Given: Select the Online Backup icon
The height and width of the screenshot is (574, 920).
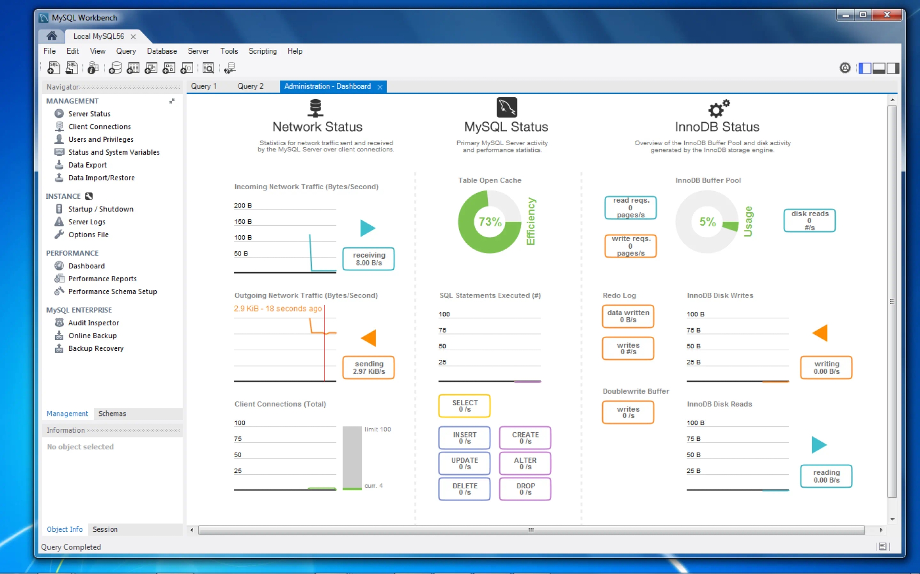Looking at the screenshot, I should point(59,335).
